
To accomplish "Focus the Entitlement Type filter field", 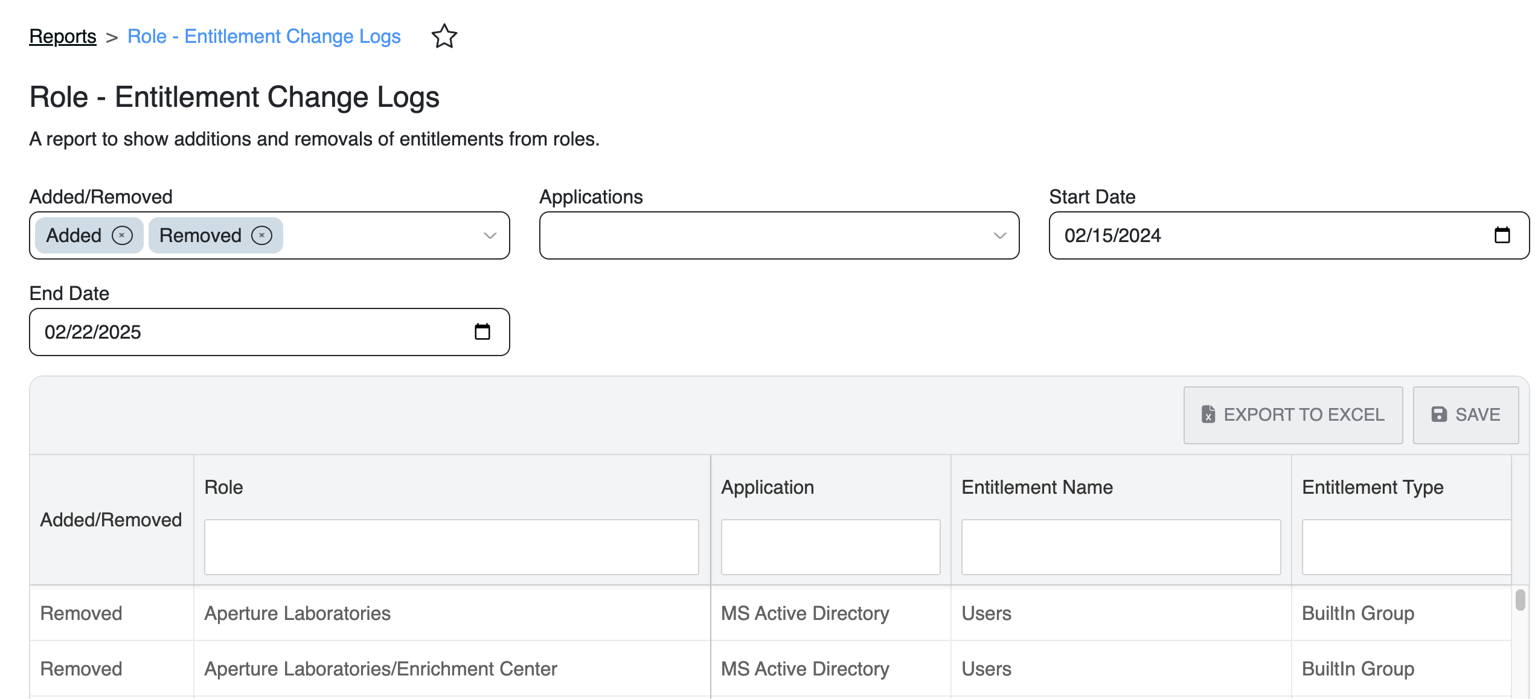I will 1406,547.
